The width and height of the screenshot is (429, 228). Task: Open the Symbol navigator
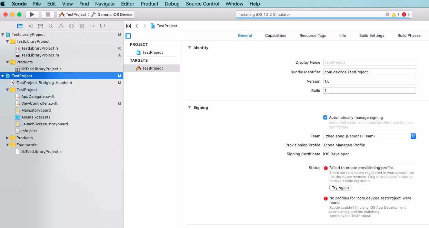40,26
